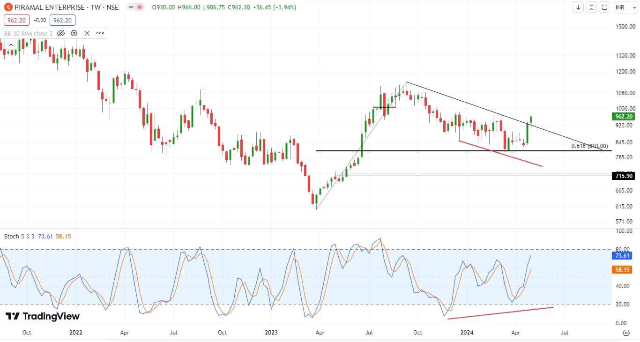Click the 1300.00 price scale label
This screenshot has width=640, height=342.
coord(625,56)
